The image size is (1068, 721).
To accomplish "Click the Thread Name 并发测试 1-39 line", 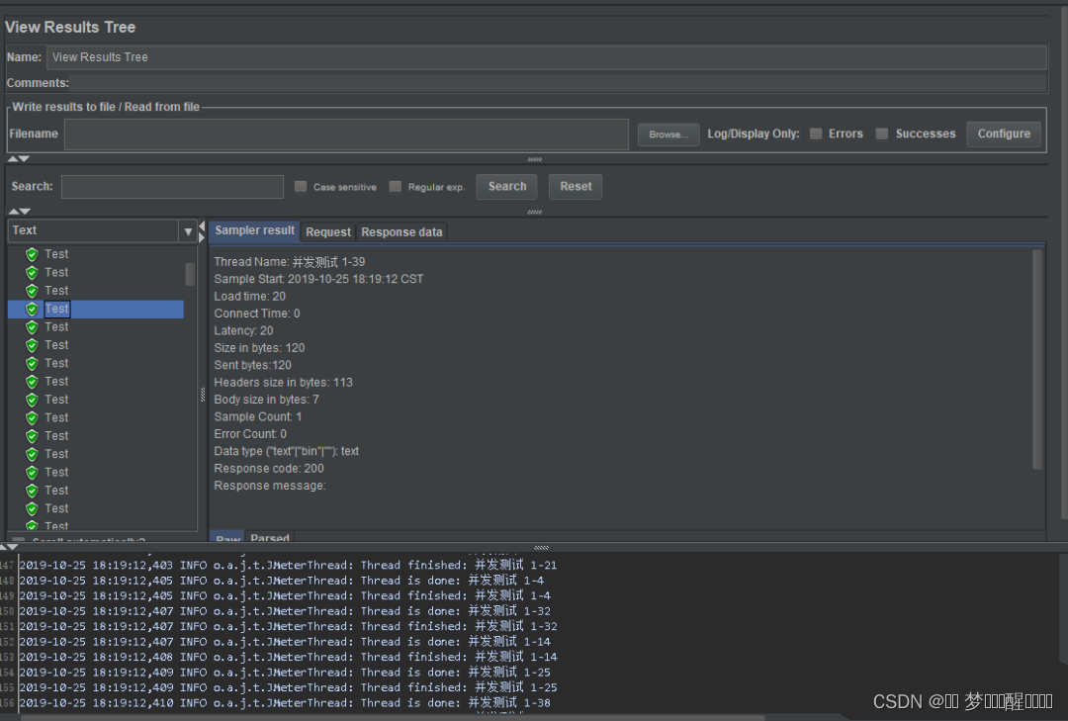I will tap(290, 262).
